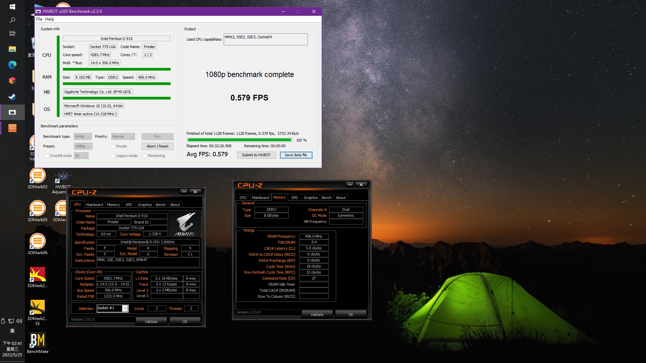The width and height of the screenshot is (646, 363).
Task: Open the BenchMate desktop shortcut
Action: [x=37, y=343]
